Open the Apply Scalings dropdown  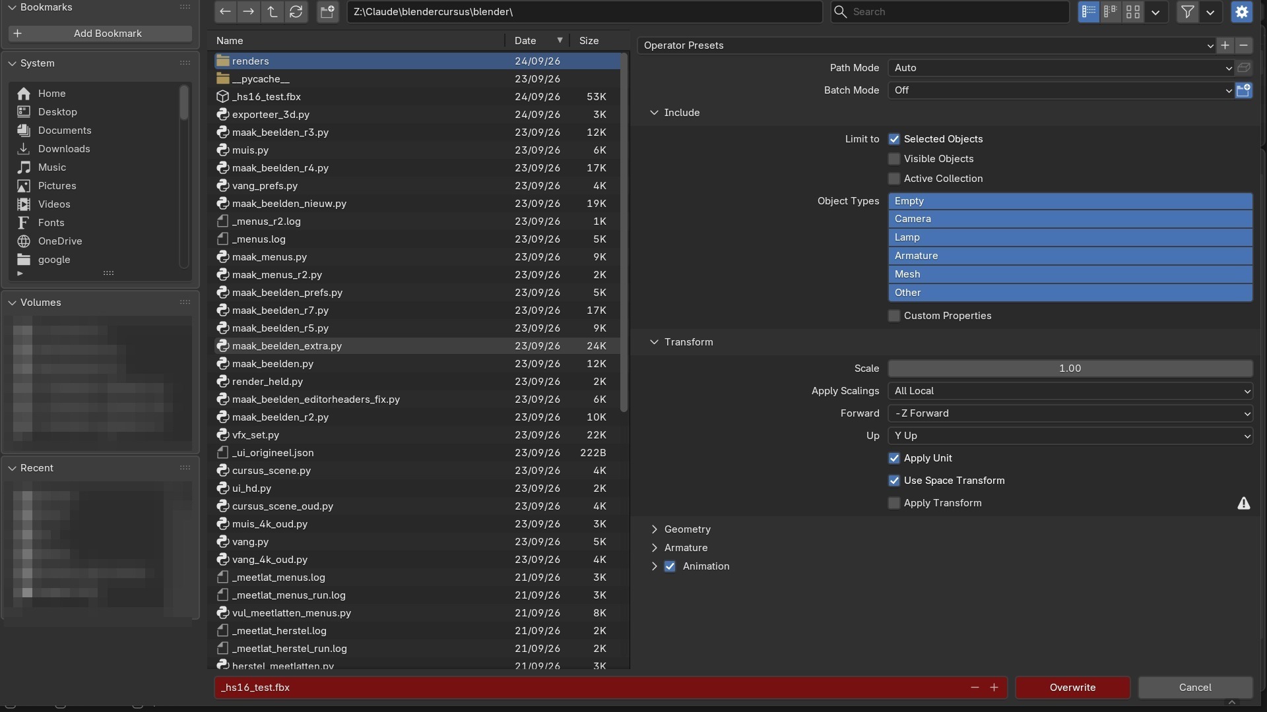[1070, 391]
